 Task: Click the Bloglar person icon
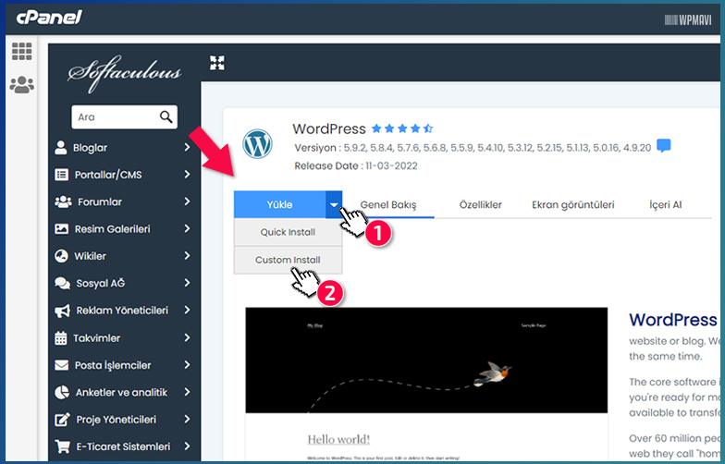click(61, 148)
